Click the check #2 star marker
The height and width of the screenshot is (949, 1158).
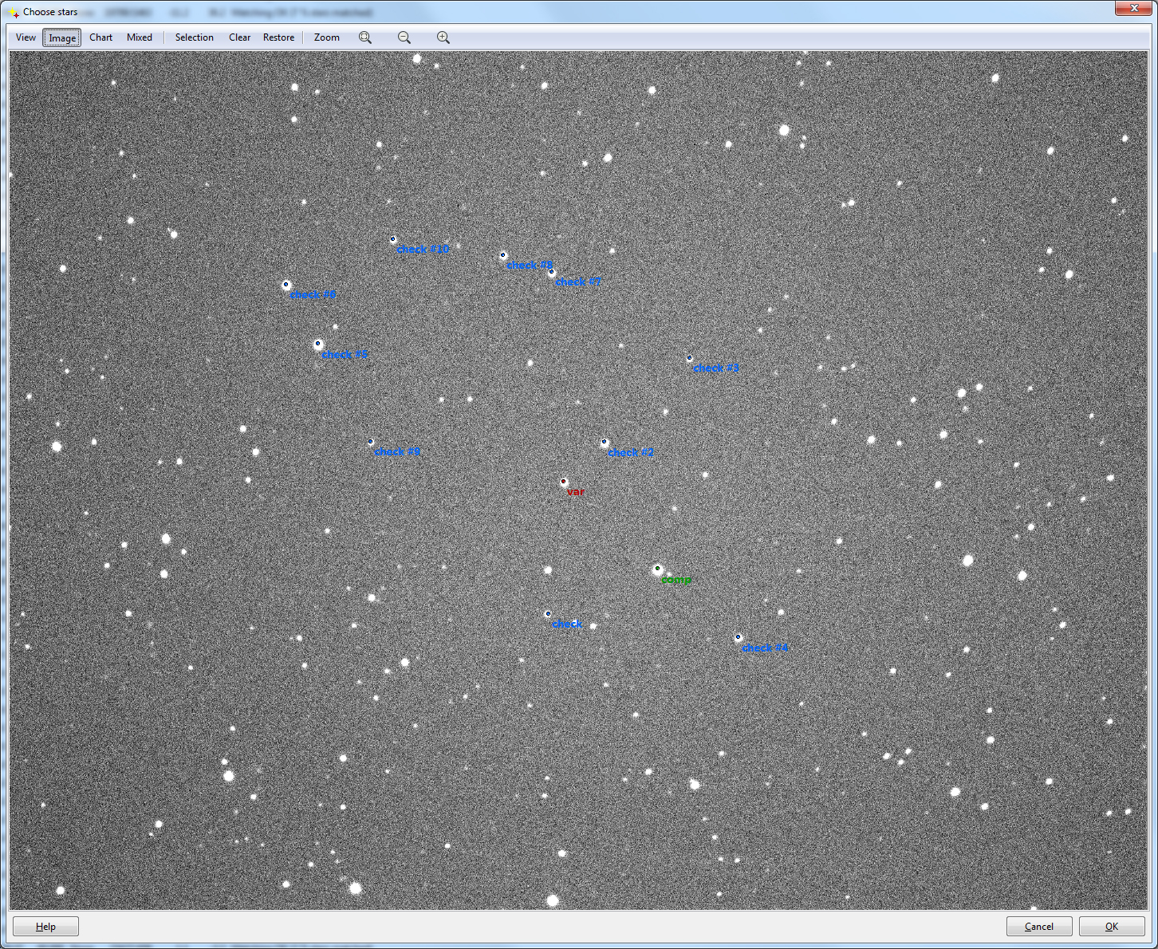[604, 442]
